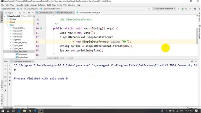Open the Build menu

coord(49,5)
